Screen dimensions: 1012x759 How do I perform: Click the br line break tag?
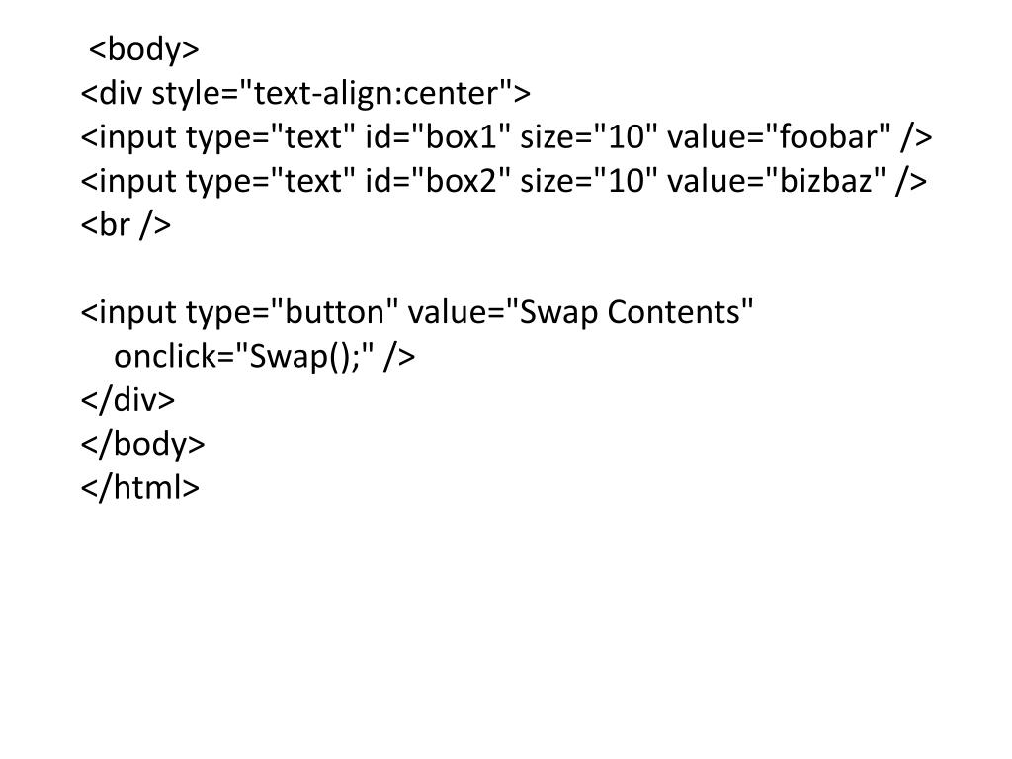click(126, 225)
